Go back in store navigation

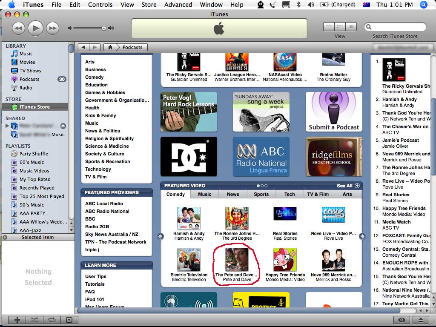tap(83, 47)
